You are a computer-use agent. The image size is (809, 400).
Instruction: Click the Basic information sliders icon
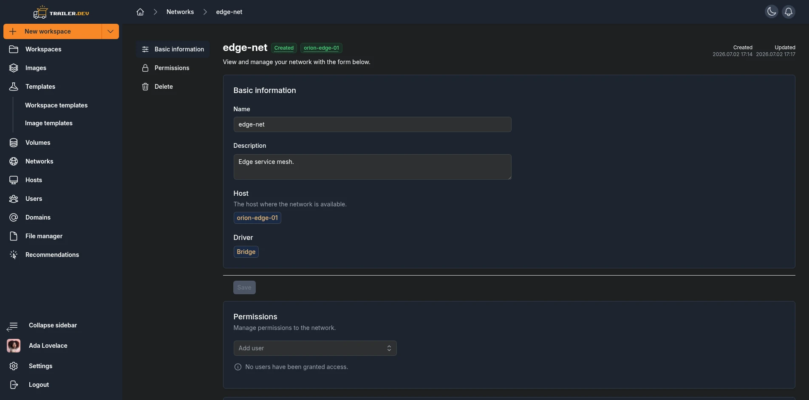(145, 49)
